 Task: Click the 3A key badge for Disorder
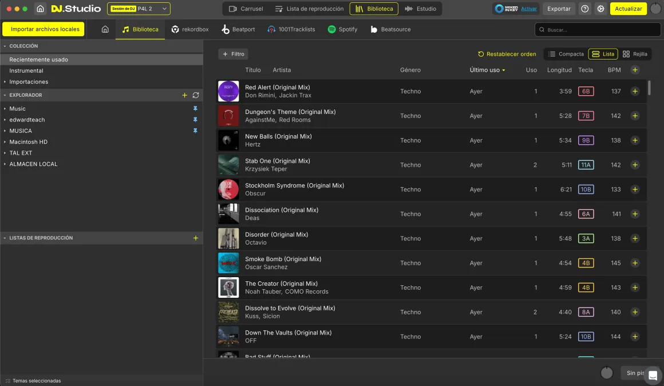click(586, 239)
